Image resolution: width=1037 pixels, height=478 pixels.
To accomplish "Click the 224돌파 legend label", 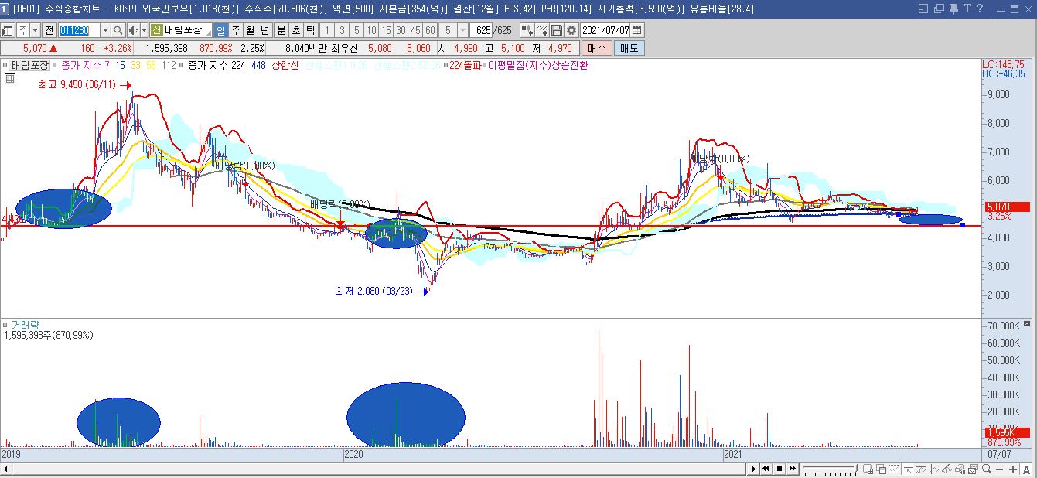I will pos(464,66).
